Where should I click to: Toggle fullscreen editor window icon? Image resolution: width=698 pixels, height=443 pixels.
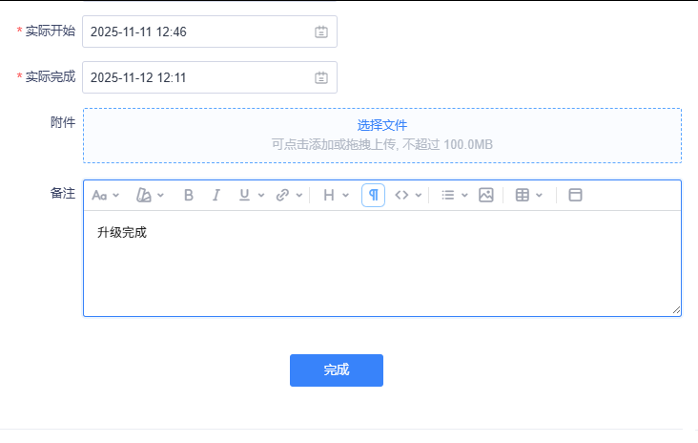click(575, 195)
